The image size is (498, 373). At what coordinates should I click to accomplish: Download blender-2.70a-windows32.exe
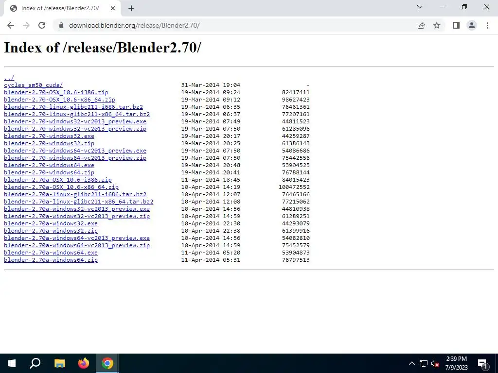click(51, 223)
